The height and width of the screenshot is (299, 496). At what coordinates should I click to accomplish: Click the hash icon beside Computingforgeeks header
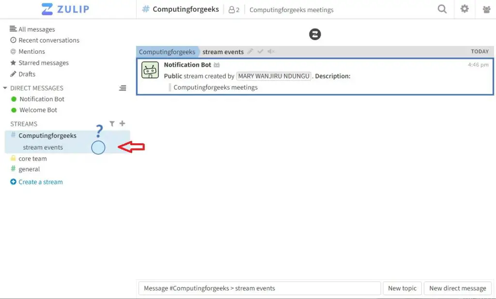[x=145, y=9]
